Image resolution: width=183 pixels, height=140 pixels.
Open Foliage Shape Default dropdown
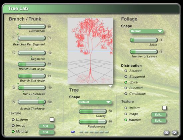click(147, 31)
